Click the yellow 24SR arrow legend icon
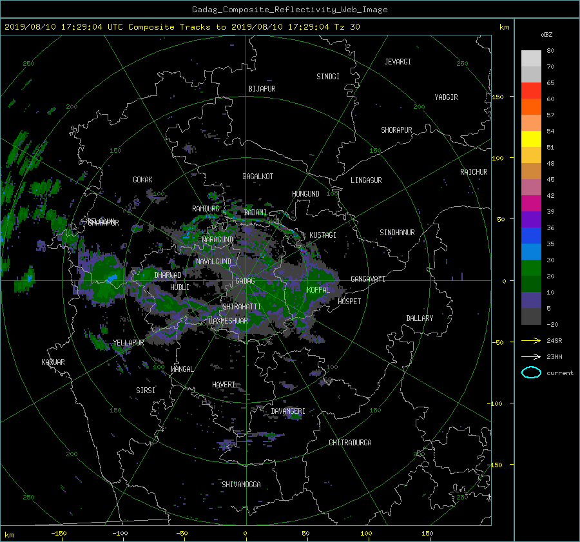 [x=531, y=340]
